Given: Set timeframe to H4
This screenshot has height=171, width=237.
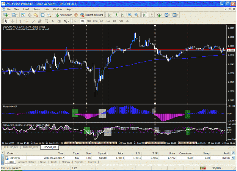Looking at the screenshot, I should tap(108, 21).
